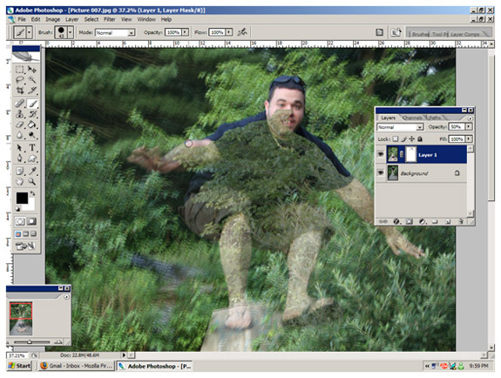Open the Image menu

point(53,19)
